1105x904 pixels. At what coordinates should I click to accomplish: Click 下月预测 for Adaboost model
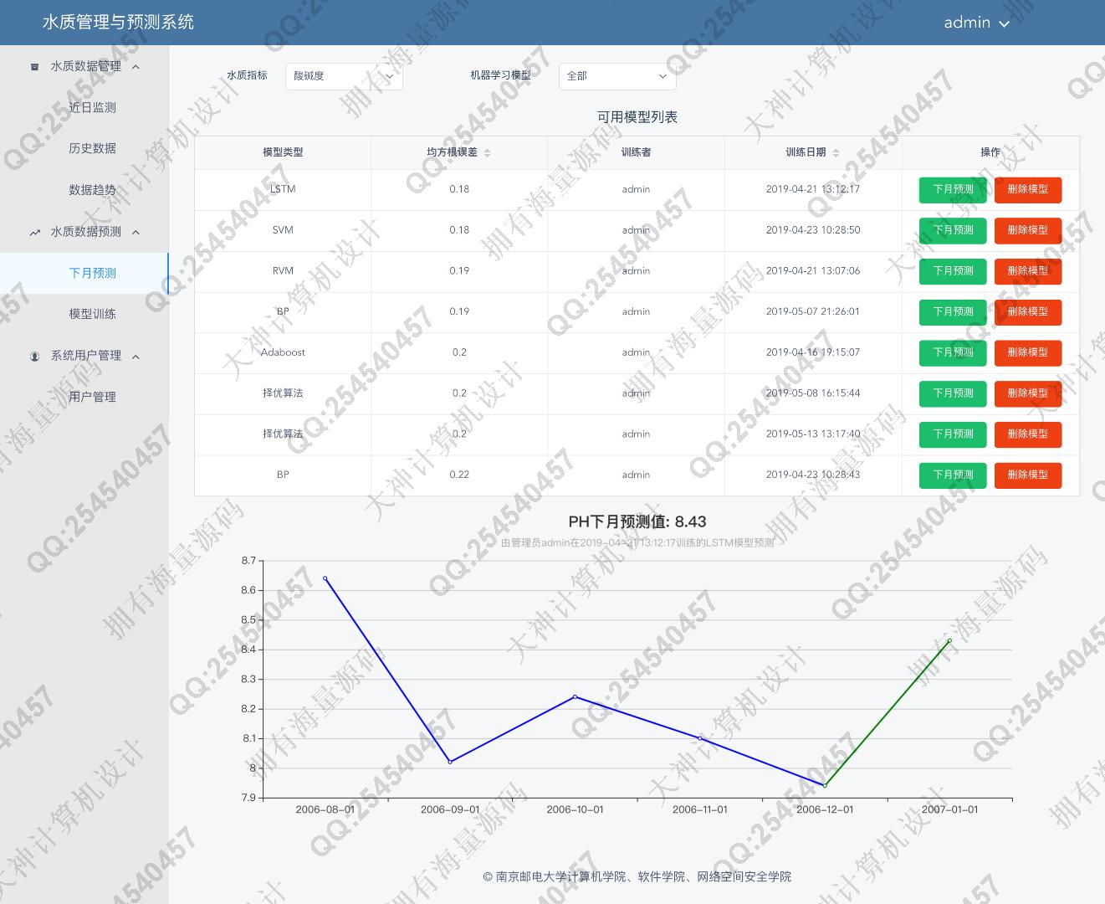[953, 352]
